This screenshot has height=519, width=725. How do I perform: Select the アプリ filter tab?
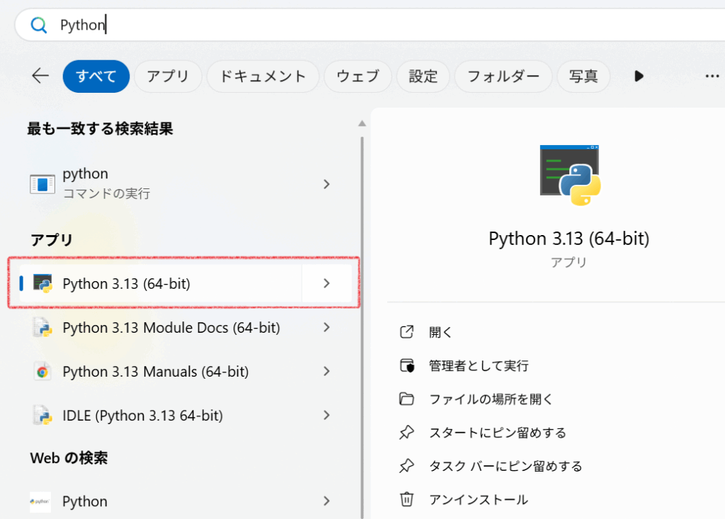[x=168, y=76]
